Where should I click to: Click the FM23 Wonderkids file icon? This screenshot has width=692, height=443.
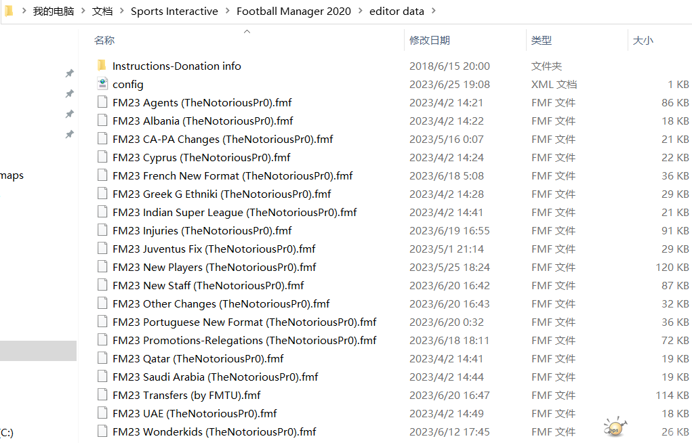coord(102,431)
